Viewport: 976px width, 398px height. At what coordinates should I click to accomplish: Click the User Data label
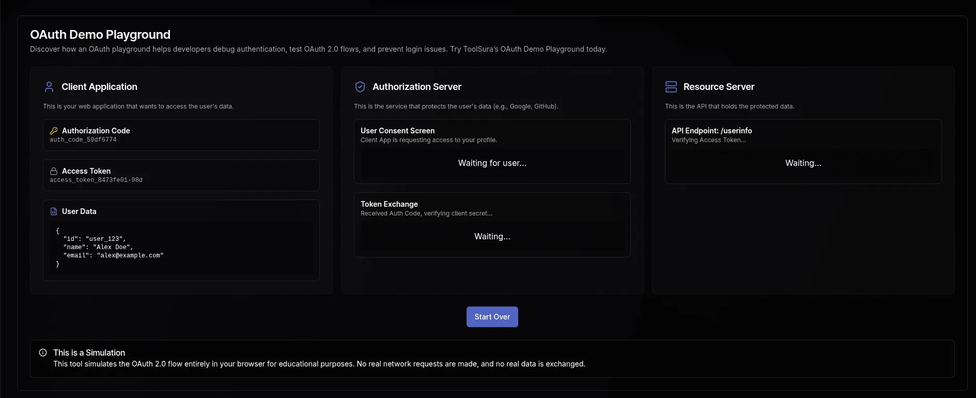tap(79, 211)
